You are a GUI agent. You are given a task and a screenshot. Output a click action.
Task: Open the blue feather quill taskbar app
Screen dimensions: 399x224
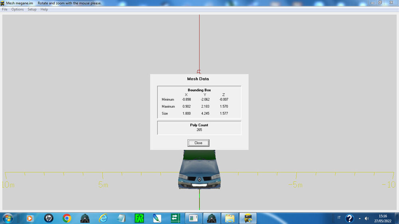[157, 218]
